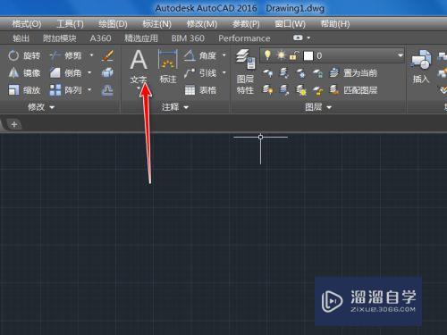Click the white layer color swatch
The width and height of the screenshot is (447, 335).
[x=308, y=55]
